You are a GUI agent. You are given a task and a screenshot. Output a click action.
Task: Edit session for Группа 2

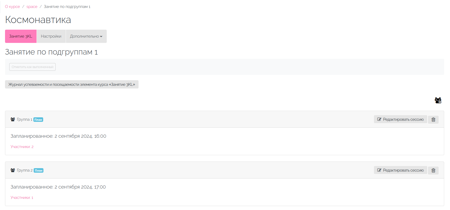point(400,170)
